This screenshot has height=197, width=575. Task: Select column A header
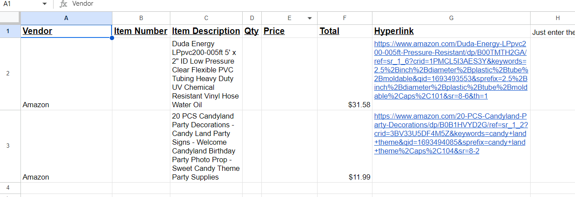(x=66, y=18)
